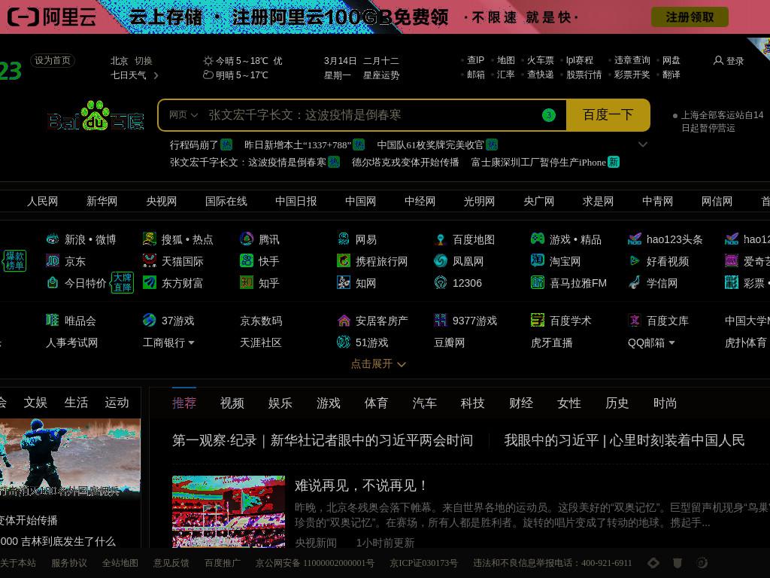Click the 东方财富 site icon
Image resolution: width=770 pixels, height=578 pixels.
[150, 283]
